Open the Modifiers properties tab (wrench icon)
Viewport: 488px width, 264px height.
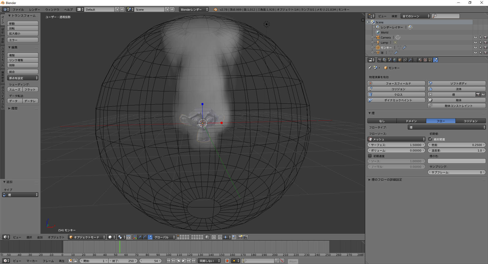pyautogui.click(x=410, y=60)
